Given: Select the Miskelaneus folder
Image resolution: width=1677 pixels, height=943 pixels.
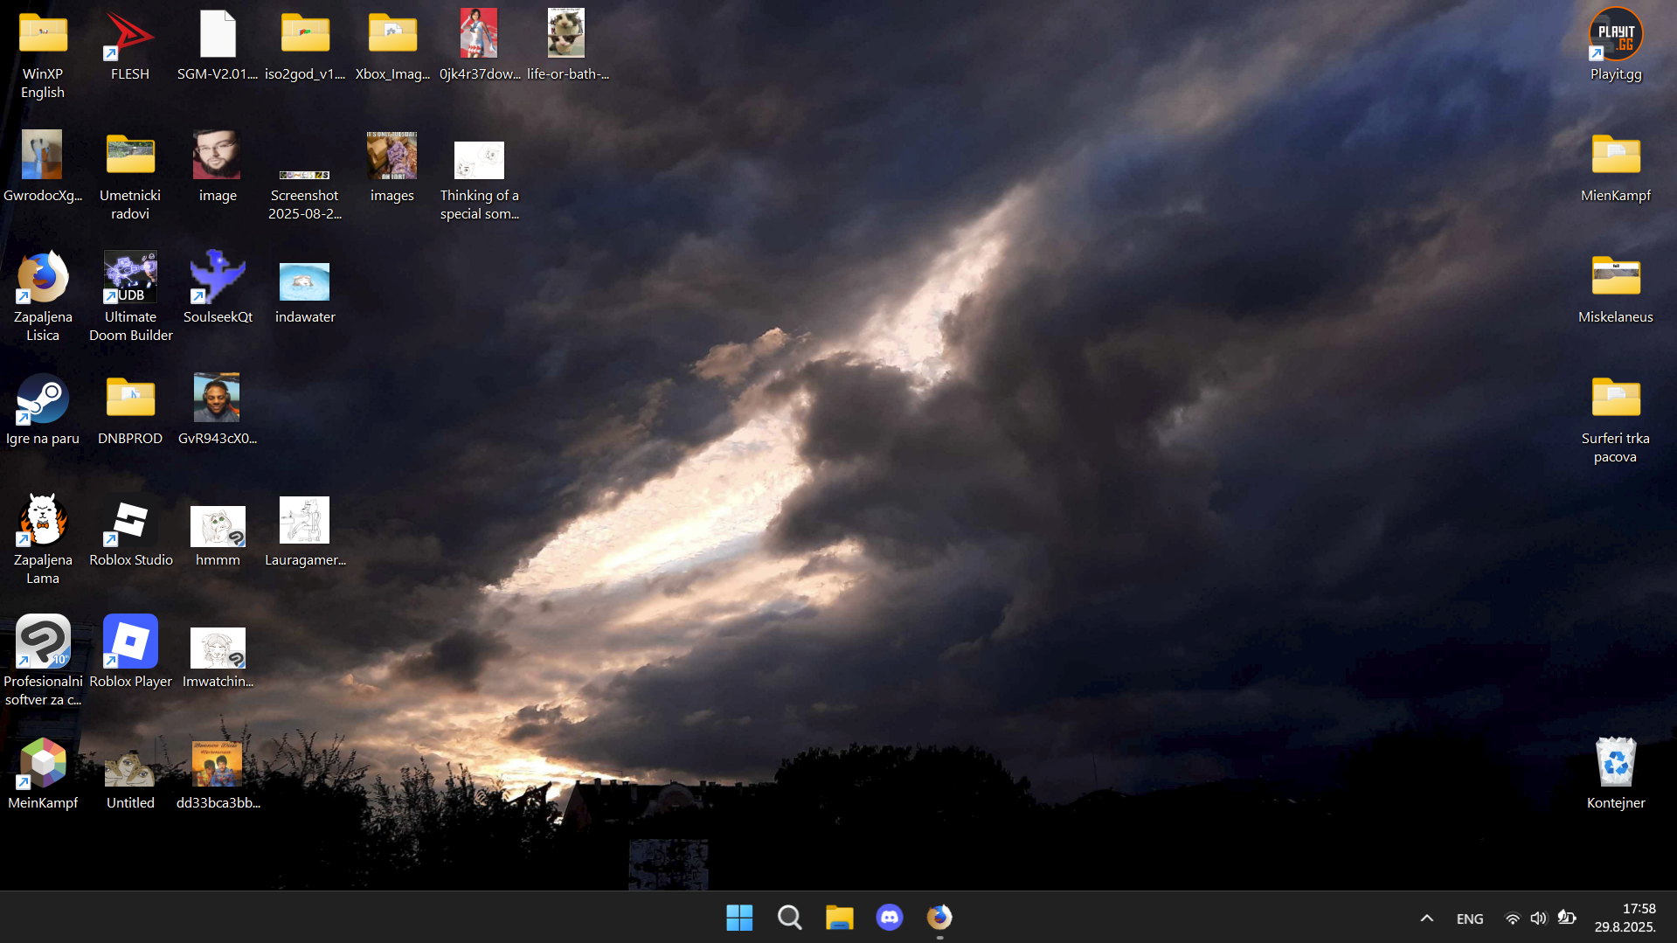Looking at the screenshot, I should click(1615, 279).
